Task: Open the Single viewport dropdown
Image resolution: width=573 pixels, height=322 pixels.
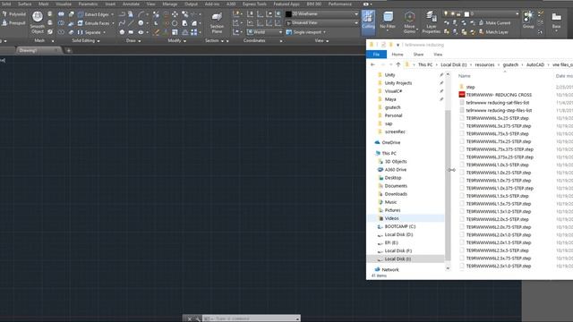Action: (305, 32)
